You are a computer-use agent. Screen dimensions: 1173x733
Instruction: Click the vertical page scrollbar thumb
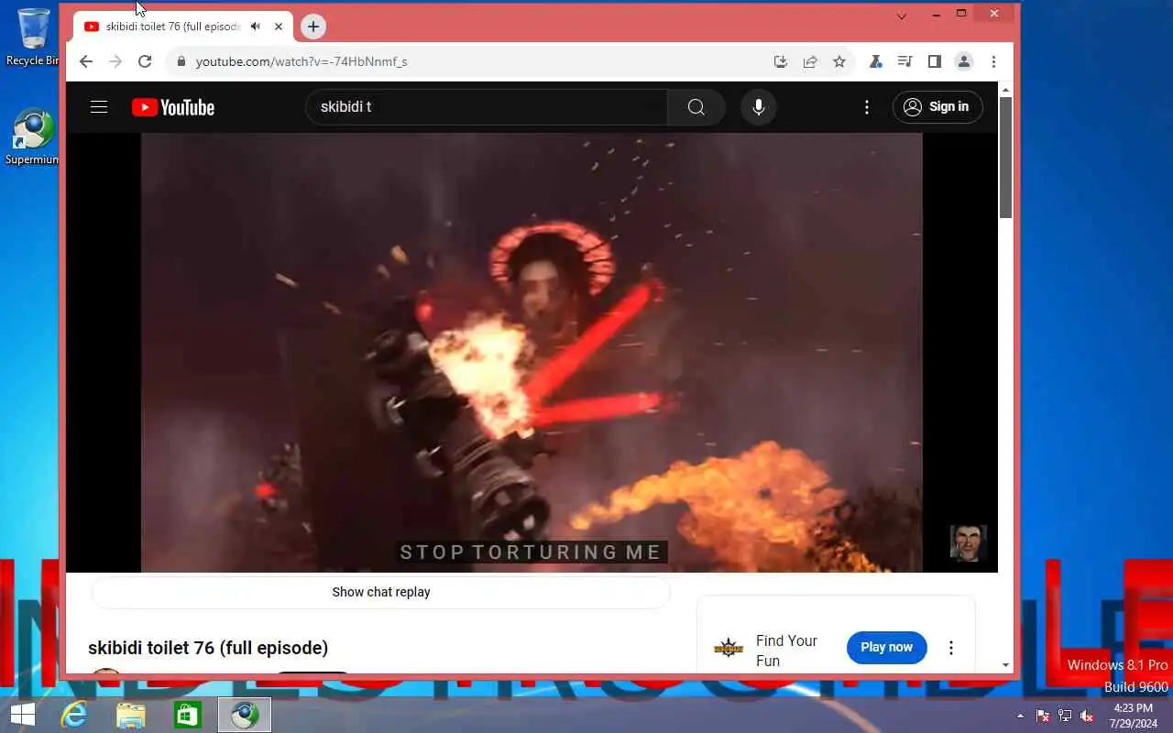(x=1005, y=158)
